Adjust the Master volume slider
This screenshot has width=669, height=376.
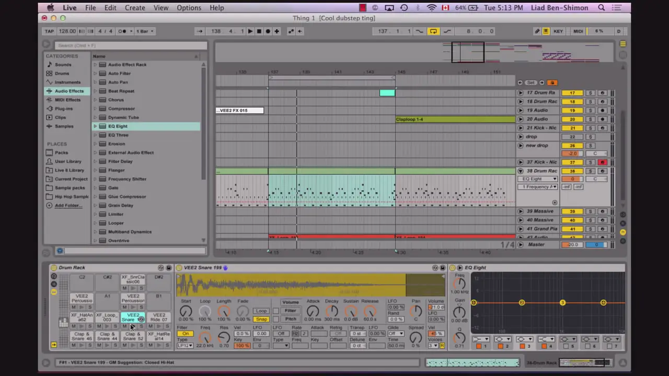pyautogui.click(x=572, y=244)
